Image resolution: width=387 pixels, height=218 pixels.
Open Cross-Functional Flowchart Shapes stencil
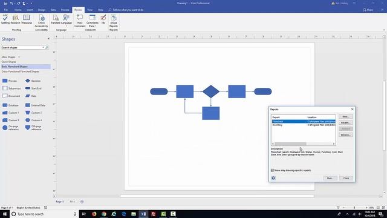point(20,71)
